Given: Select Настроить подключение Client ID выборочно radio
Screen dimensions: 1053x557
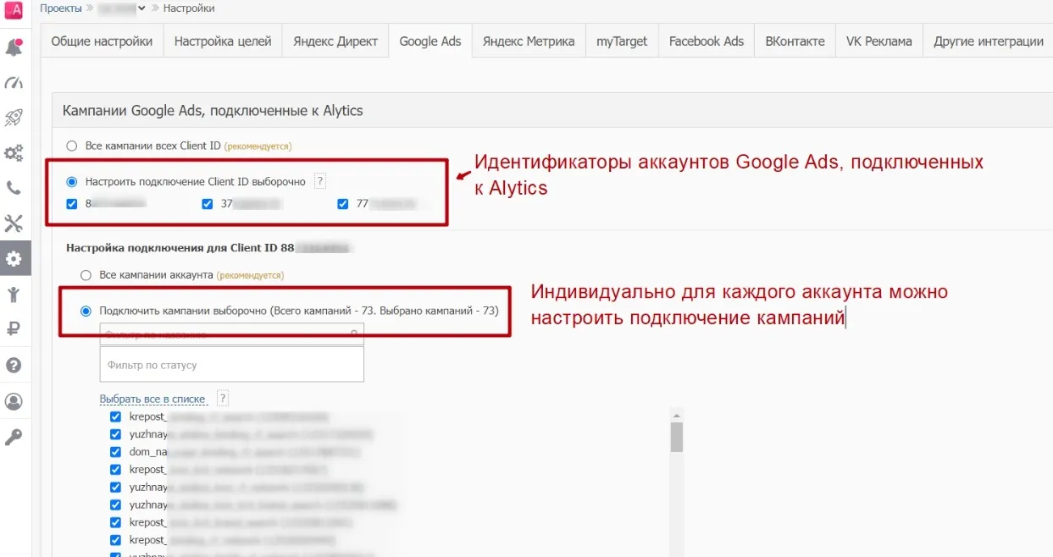Looking at the screenshot, I should tap(72, 182).
